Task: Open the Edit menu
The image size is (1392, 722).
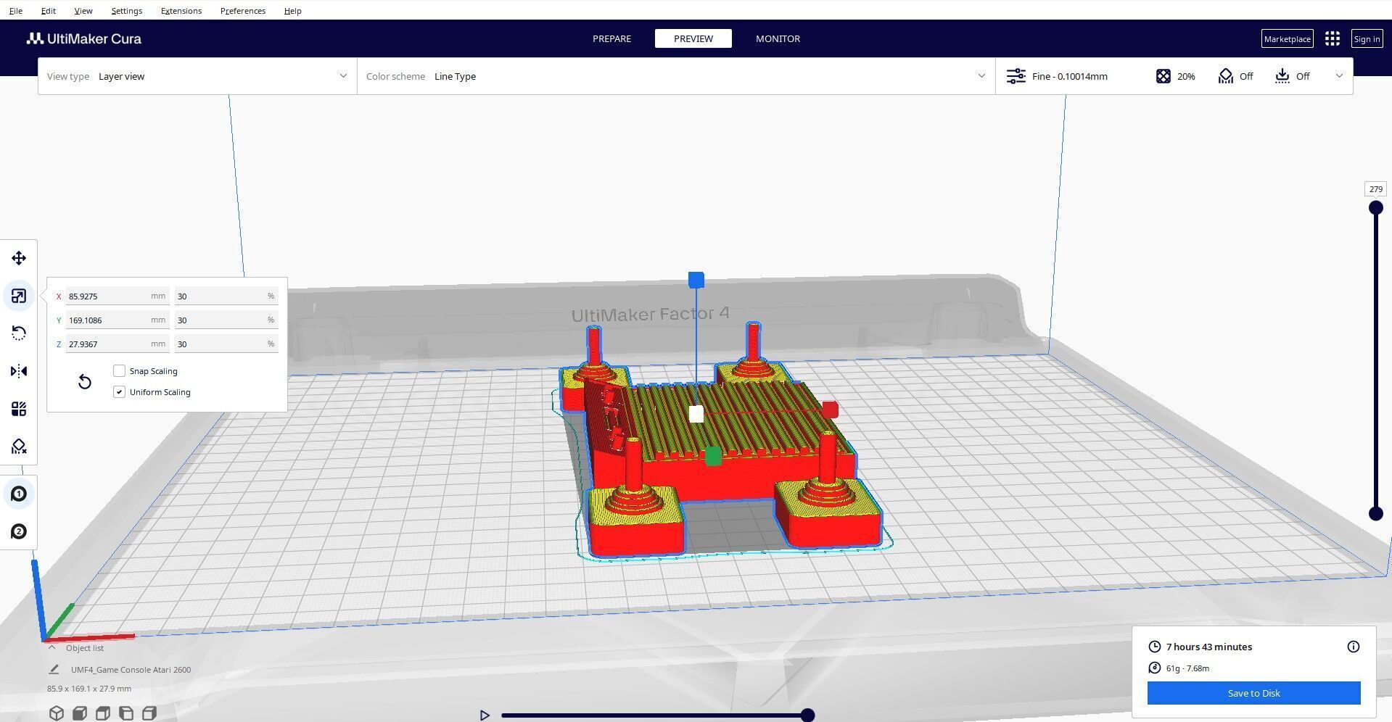Action: click(x=48, y=11)
